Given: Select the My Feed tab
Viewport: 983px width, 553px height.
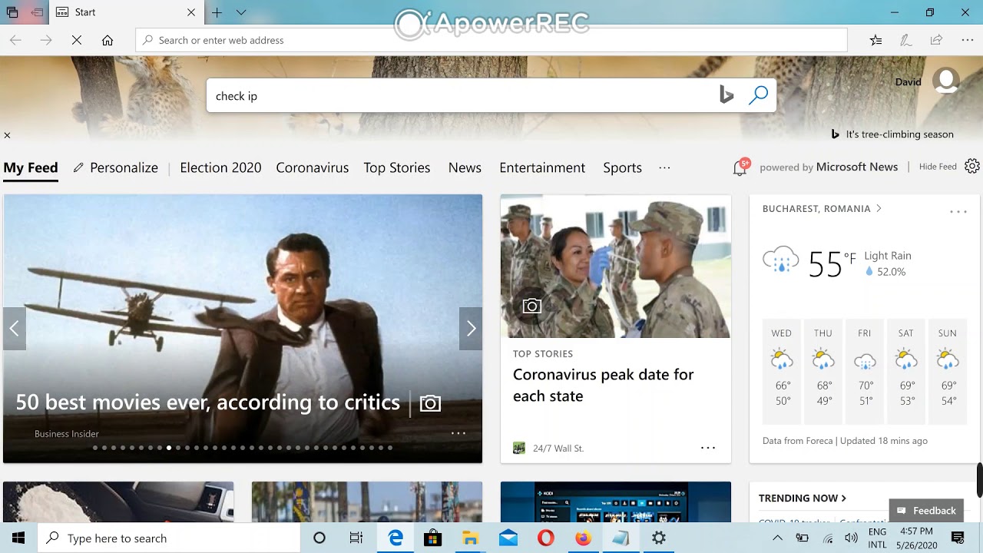Looking at the screenshot, I should pos(31,167).
